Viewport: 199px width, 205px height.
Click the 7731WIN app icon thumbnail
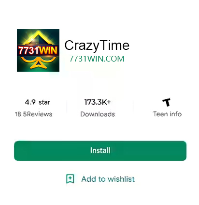(x=38, y=50)
